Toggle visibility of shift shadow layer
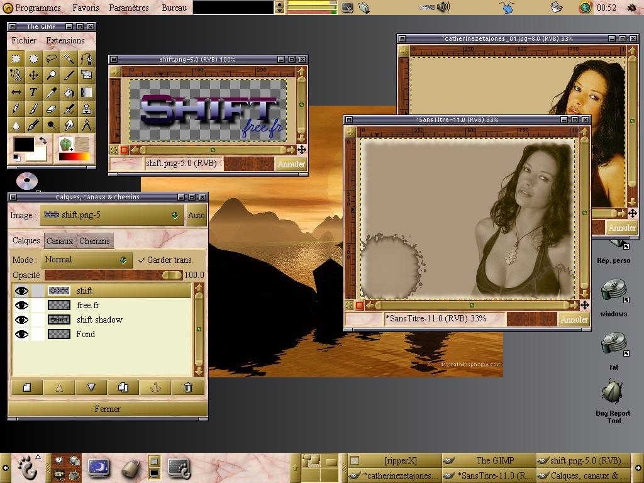 (22, 319)
